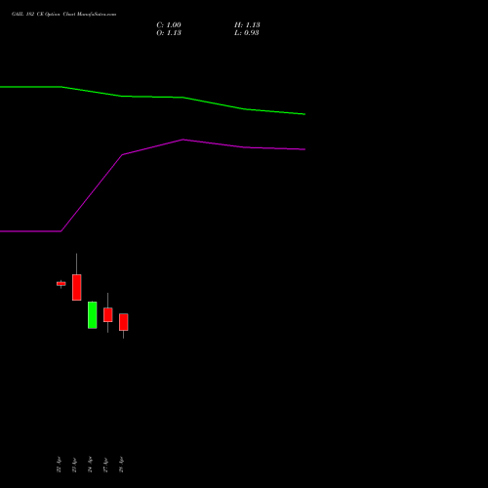Click the '22 Apr' date axis label

pyautogui.click(x=59, y=465)
